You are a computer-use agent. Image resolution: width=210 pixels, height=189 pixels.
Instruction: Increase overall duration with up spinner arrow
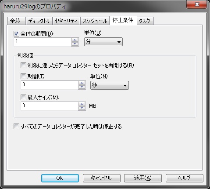tap(75, 40)
